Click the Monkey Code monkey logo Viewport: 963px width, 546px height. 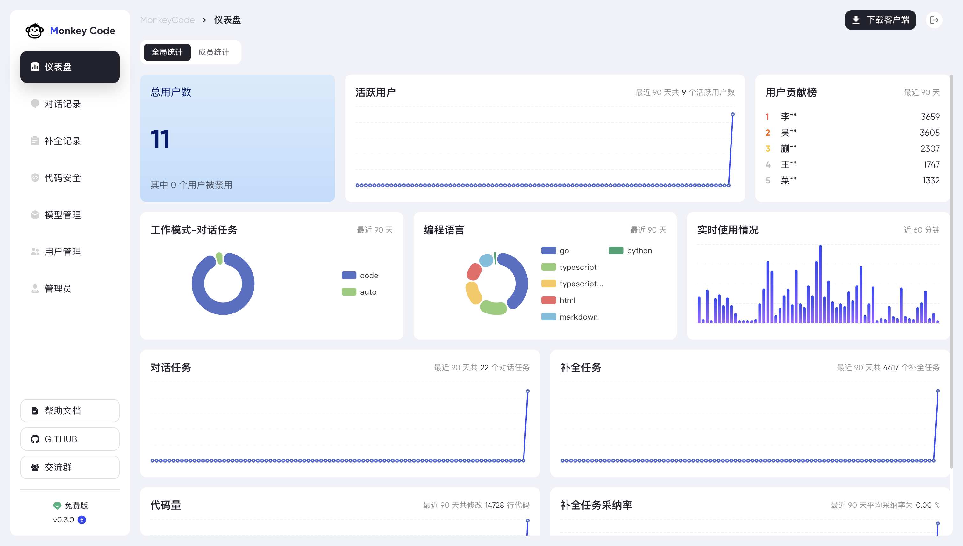35,30
